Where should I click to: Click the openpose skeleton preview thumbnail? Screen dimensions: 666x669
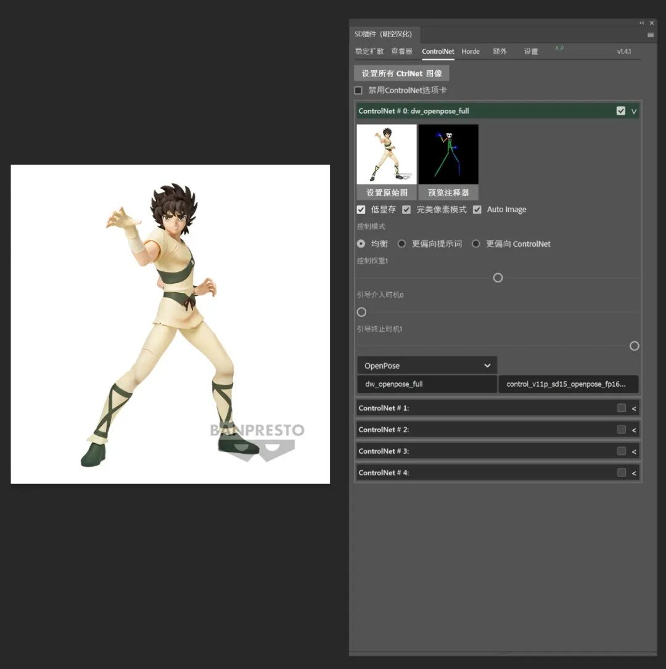tap(448, 154)
